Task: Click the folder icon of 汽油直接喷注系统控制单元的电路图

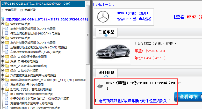Action: pyautogui.click(x=7, y=75)
